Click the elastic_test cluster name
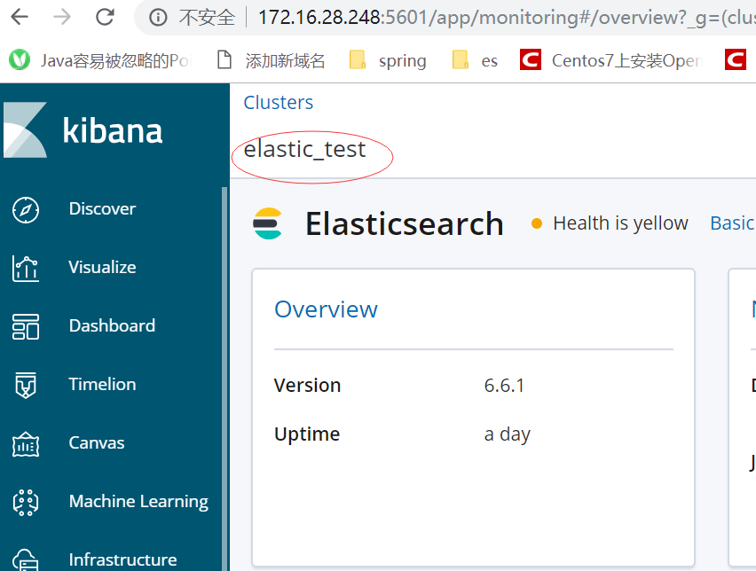 (x=304, y=149)
